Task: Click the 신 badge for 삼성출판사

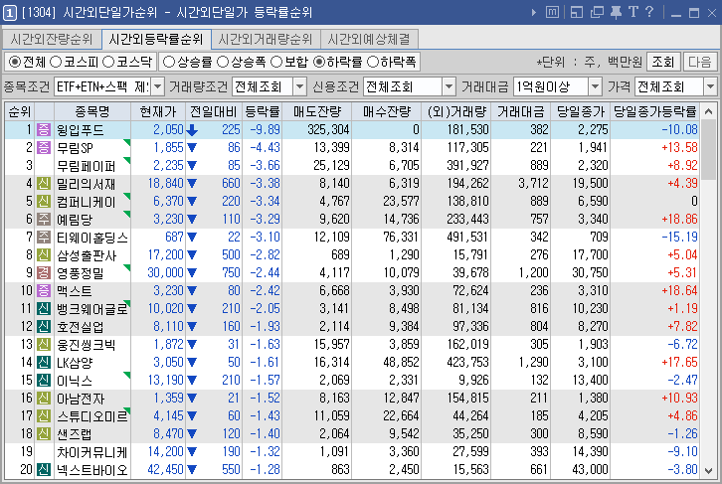Action: coord(44,255)
